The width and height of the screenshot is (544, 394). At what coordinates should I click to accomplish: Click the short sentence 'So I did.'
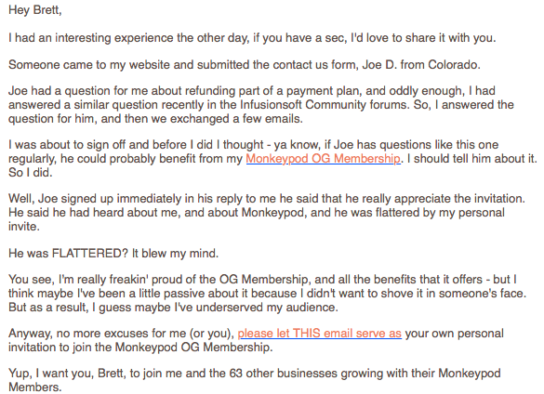click(31, 173)
